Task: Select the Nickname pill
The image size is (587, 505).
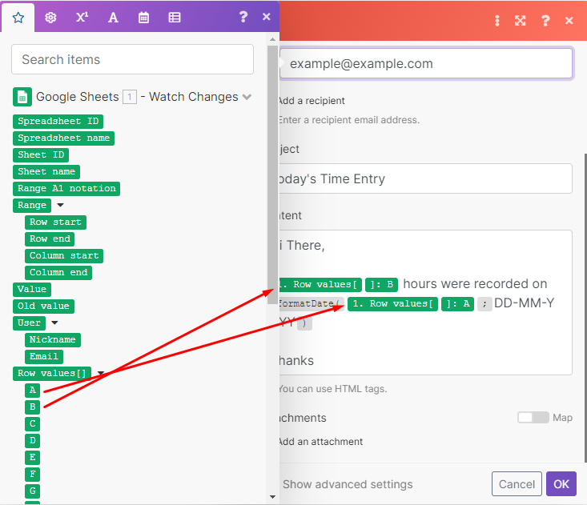Action: pos(53,340)
